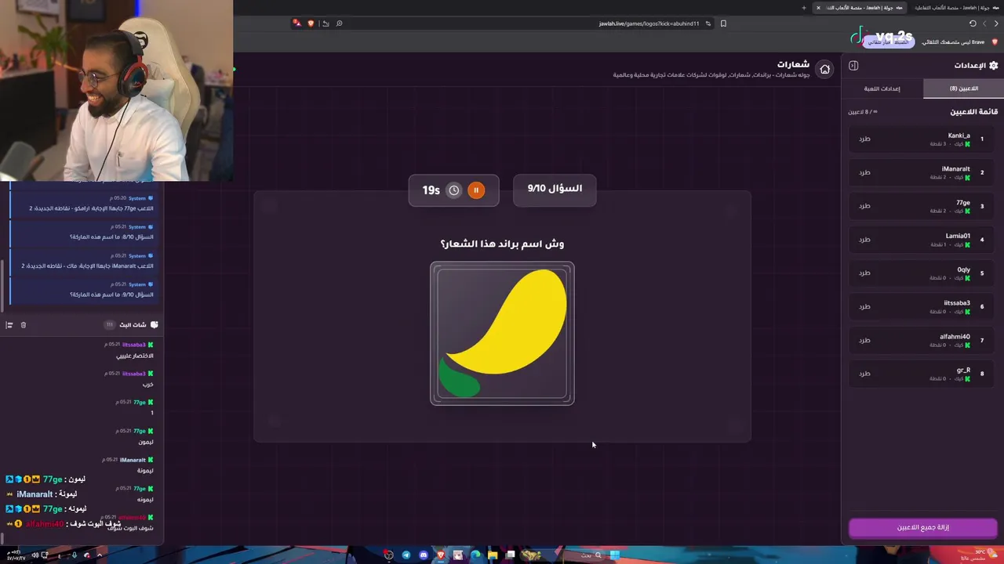Open taskbar search
1004x564 pixels.
[x=591, y=555]
